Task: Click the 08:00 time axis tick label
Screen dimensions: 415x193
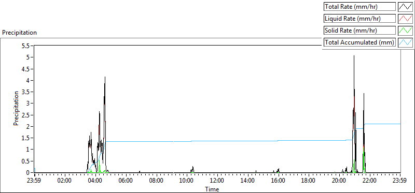Action: click(156, 181)
